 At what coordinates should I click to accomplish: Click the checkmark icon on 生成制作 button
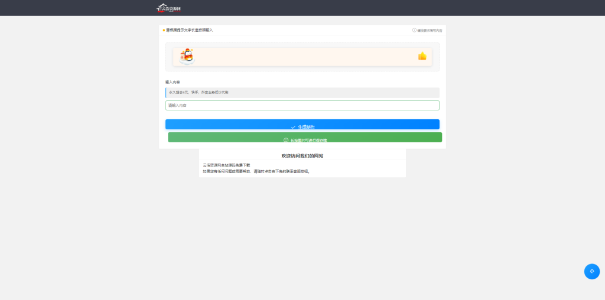pos(293,127)
